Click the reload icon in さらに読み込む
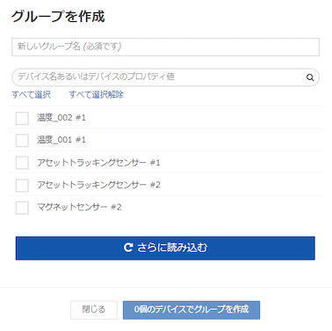Screen dimensions: 332x331 [x=128, y=247]
